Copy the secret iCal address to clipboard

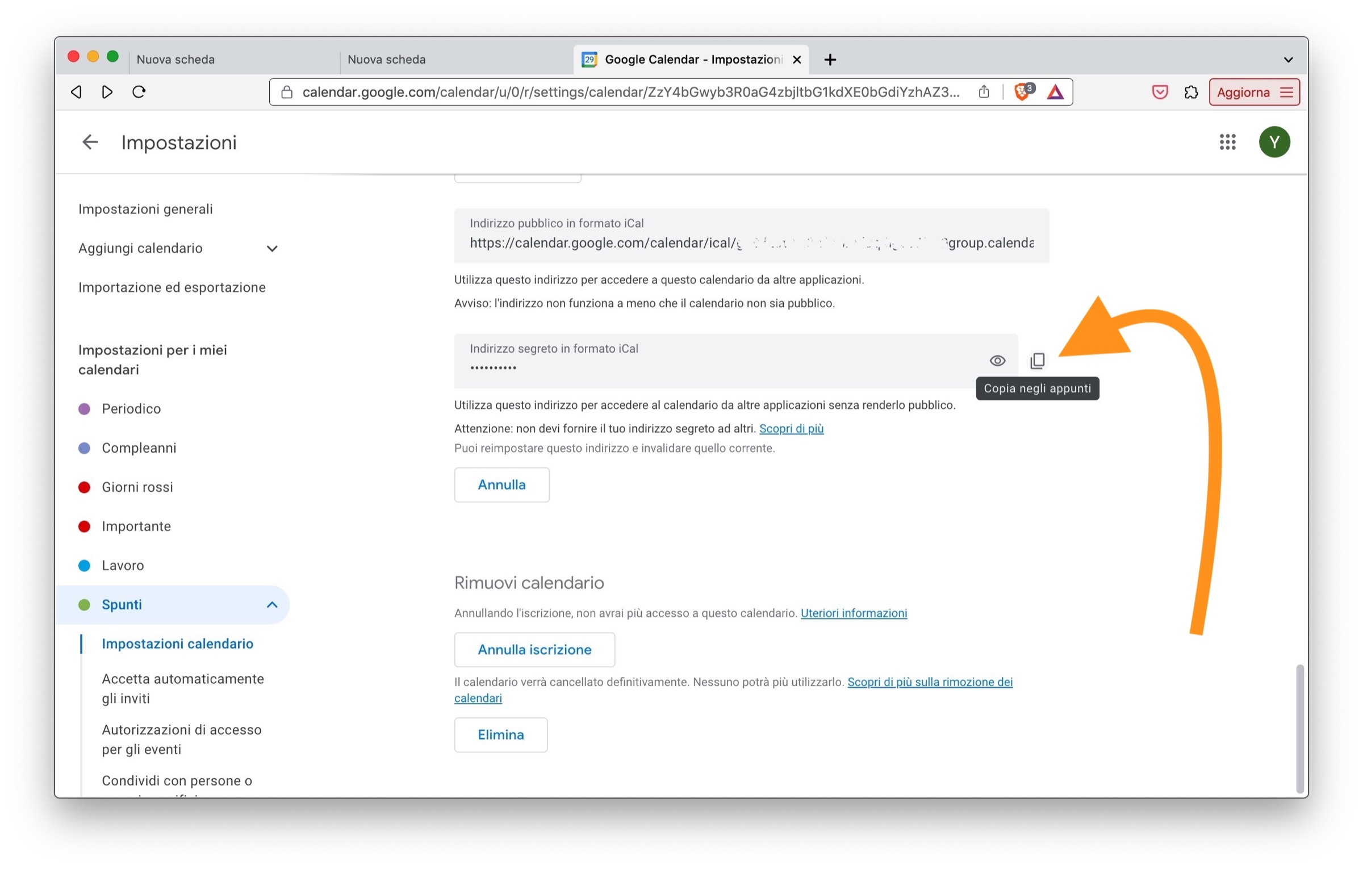point(1037,361)
